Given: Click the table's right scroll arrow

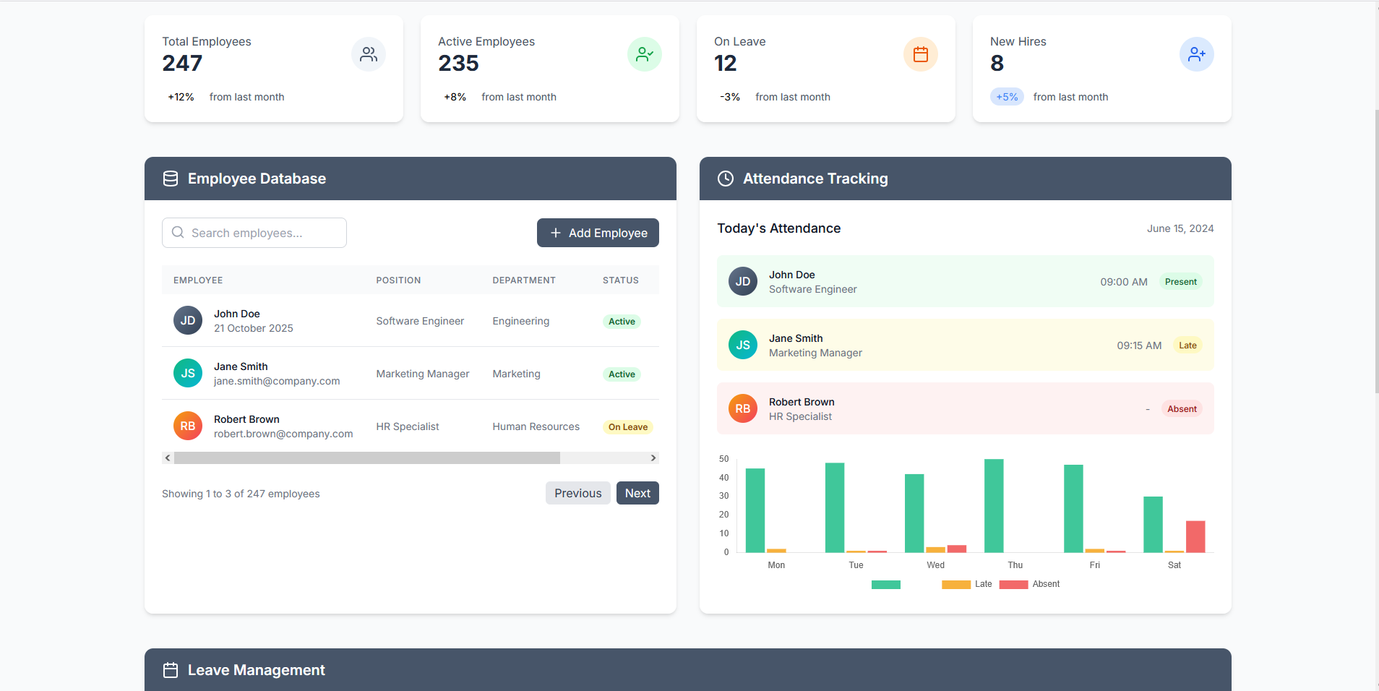Looking at the screenshot, I should pos(653,458).
